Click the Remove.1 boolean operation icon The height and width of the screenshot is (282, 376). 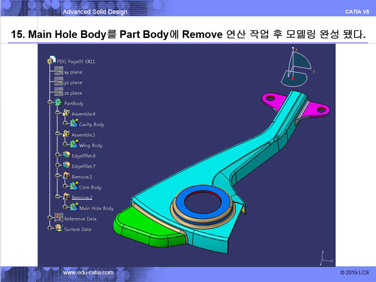point(66,176)
